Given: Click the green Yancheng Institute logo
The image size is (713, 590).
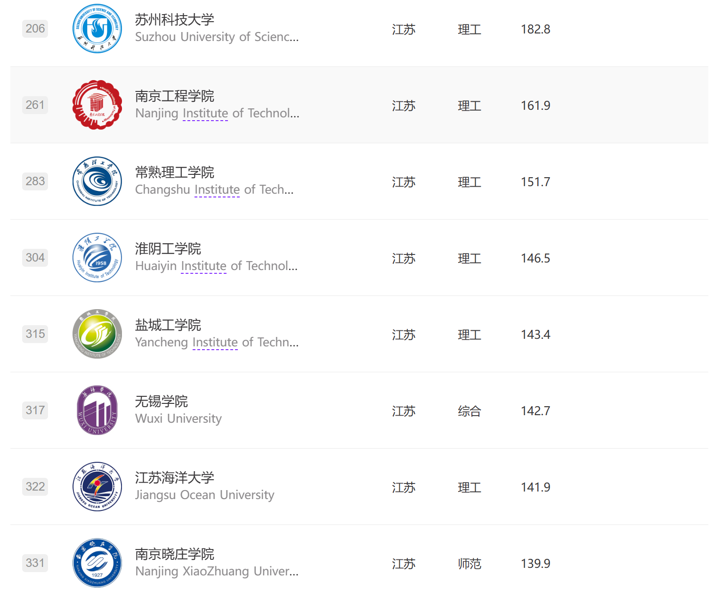Looking at the screenshot, I should pyautogui.click(x=97, y=334).
